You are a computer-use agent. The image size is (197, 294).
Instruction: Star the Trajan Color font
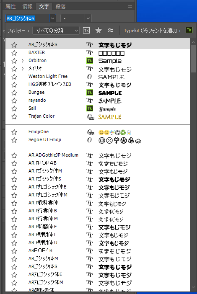[14, 116]
